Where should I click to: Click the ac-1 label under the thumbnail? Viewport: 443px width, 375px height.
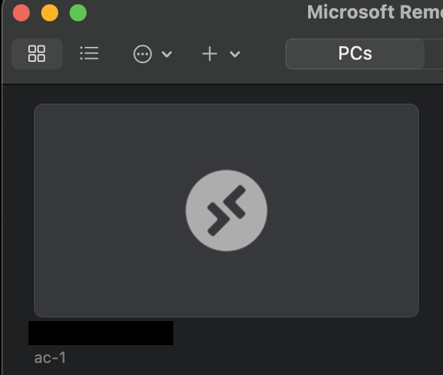click(x=50, y=357)
